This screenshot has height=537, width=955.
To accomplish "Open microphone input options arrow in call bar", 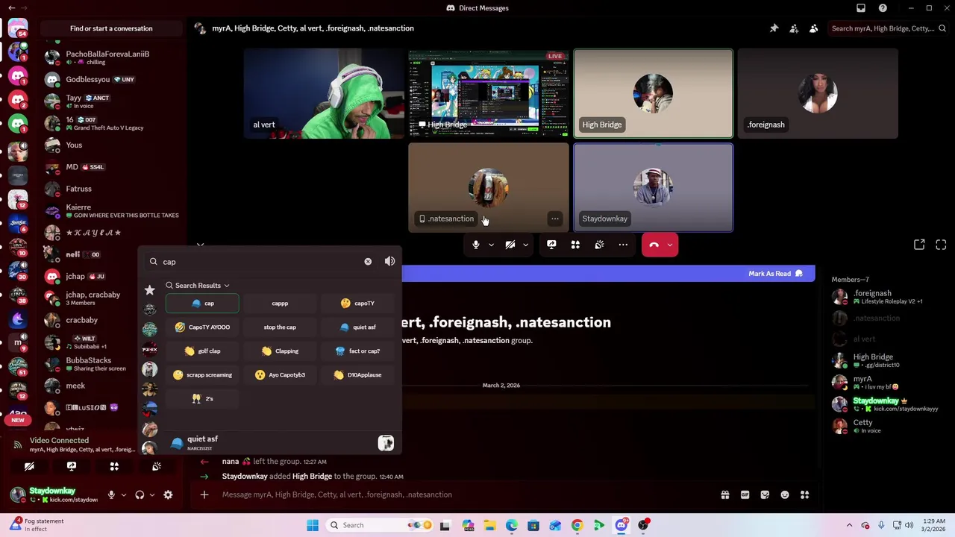I will [491, 245].
